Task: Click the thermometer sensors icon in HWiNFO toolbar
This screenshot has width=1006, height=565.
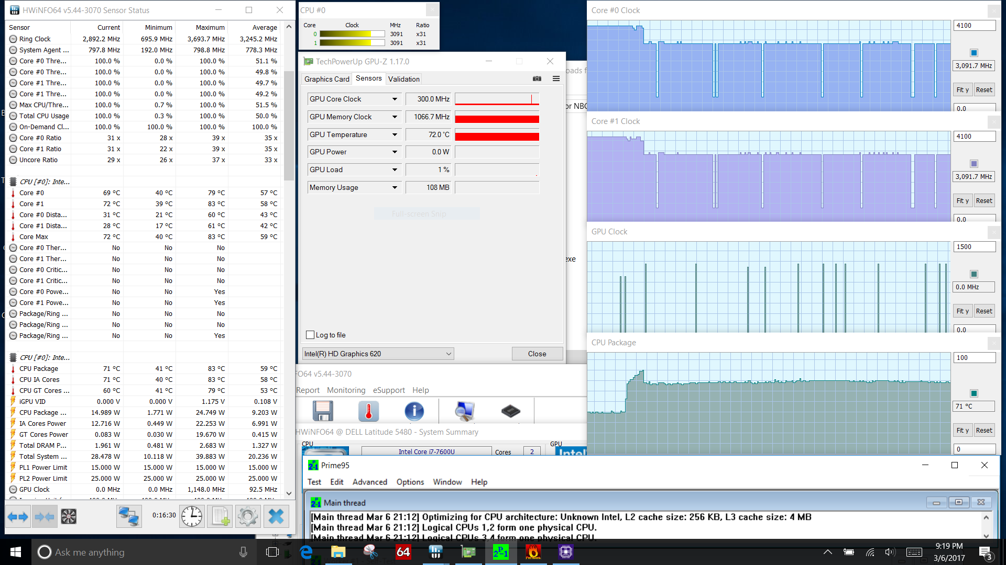Action: coord(368,411)
